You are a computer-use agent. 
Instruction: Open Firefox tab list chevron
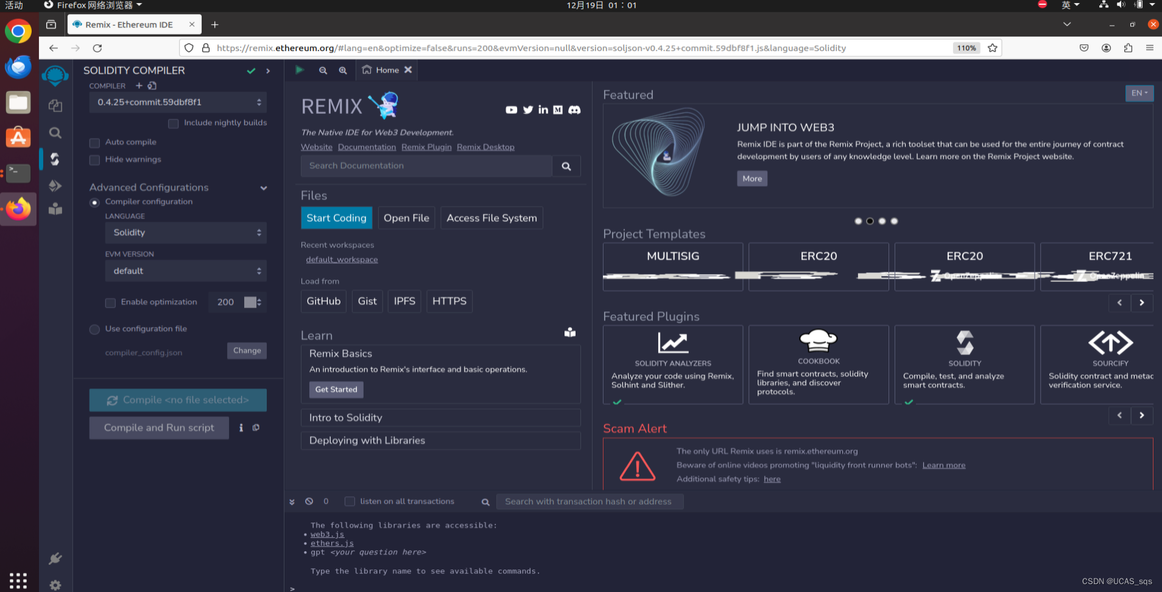coord(1067,24)
